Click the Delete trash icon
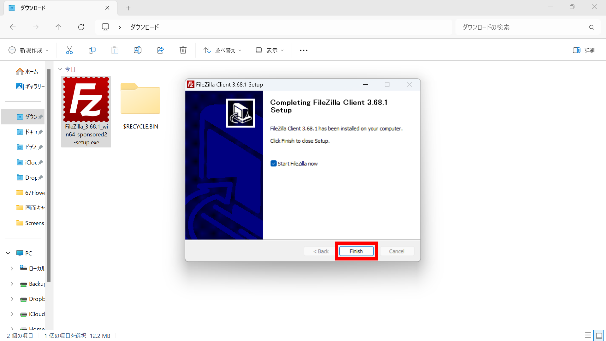606x341 pixels. pos(183,50)
